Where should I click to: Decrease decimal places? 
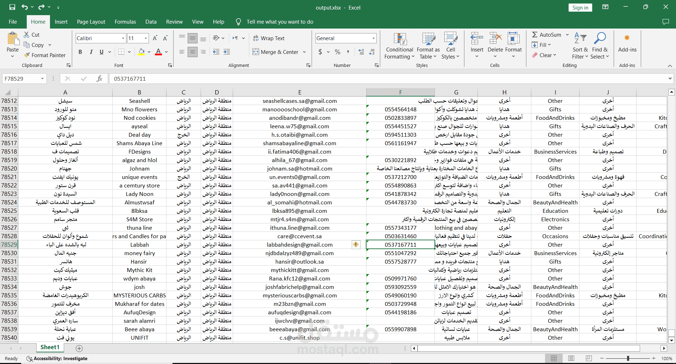(372, 52)
